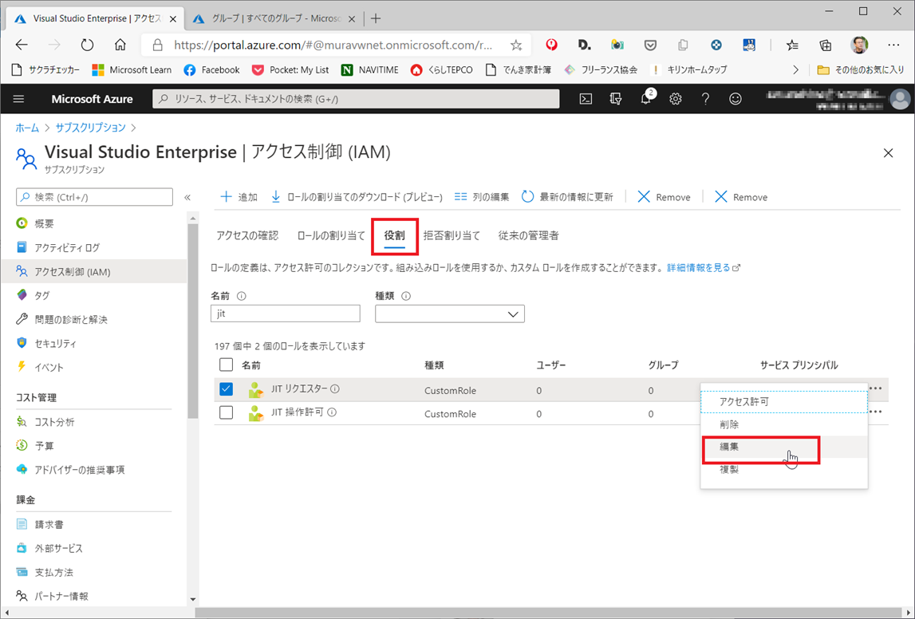Open the Pocket extension icon
This screenshot has height=619, width=915.
[651, 45]
